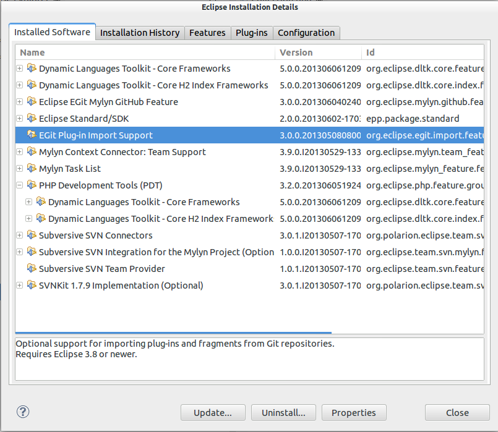
Task: Open the Plug-ins tab
Action: [252, 33]
